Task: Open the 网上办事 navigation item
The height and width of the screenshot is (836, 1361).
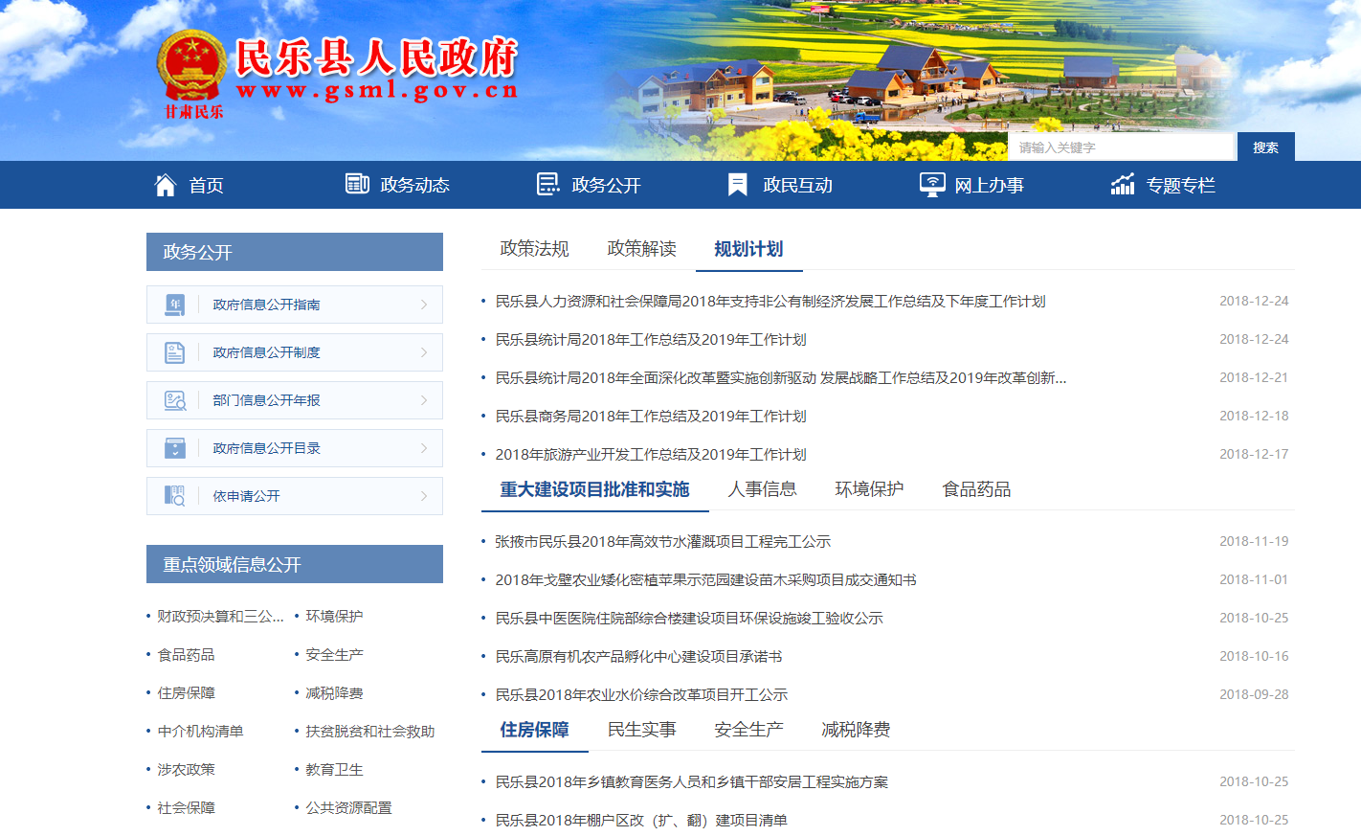Action: (989, 186)
